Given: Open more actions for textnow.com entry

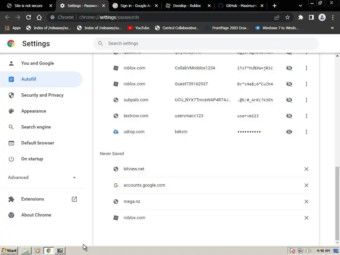Looking at the screenshot, I should tap(306, 116).
